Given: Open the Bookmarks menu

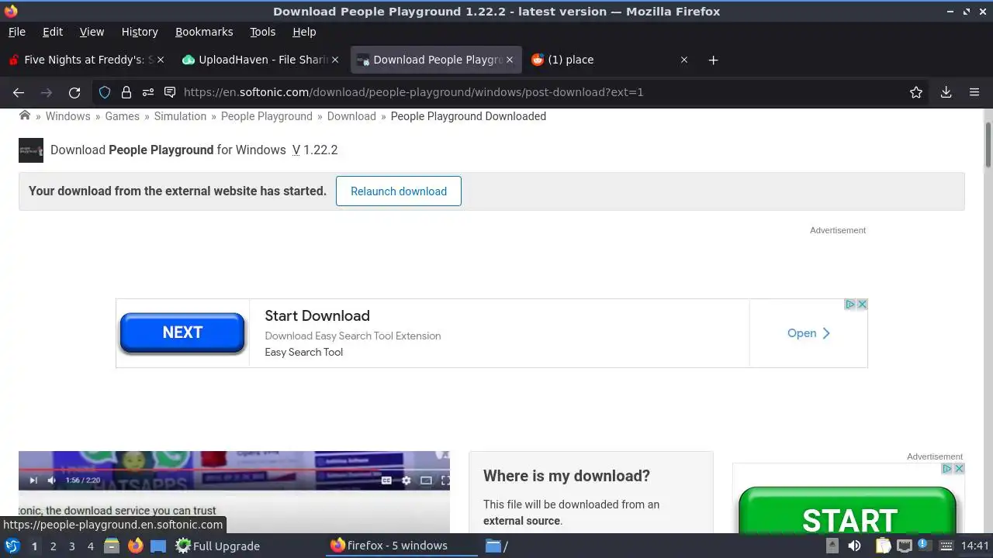Looking at the screenshot, I should (204, 32).
